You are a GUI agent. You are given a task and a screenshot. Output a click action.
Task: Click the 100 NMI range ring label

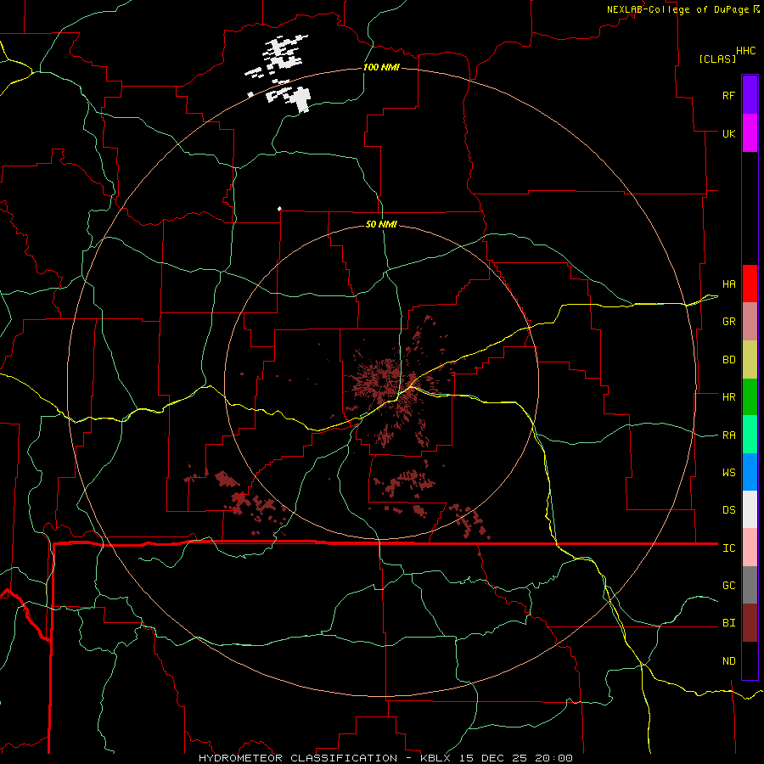pyautogui.click(x=381, y=67)
